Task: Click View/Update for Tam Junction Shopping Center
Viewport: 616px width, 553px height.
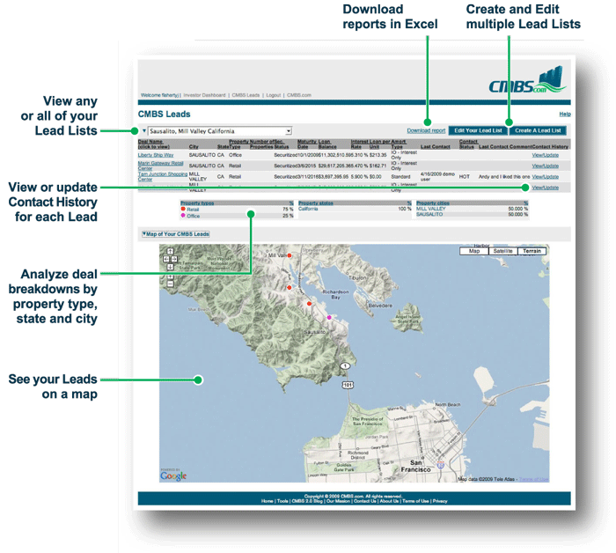Action: pos(546,177)
